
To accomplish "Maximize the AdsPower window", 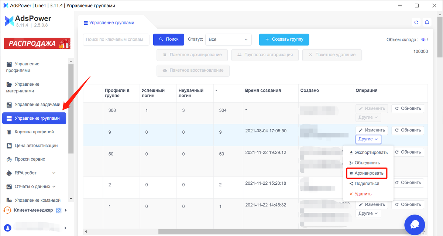I will (x=417, y=6).
